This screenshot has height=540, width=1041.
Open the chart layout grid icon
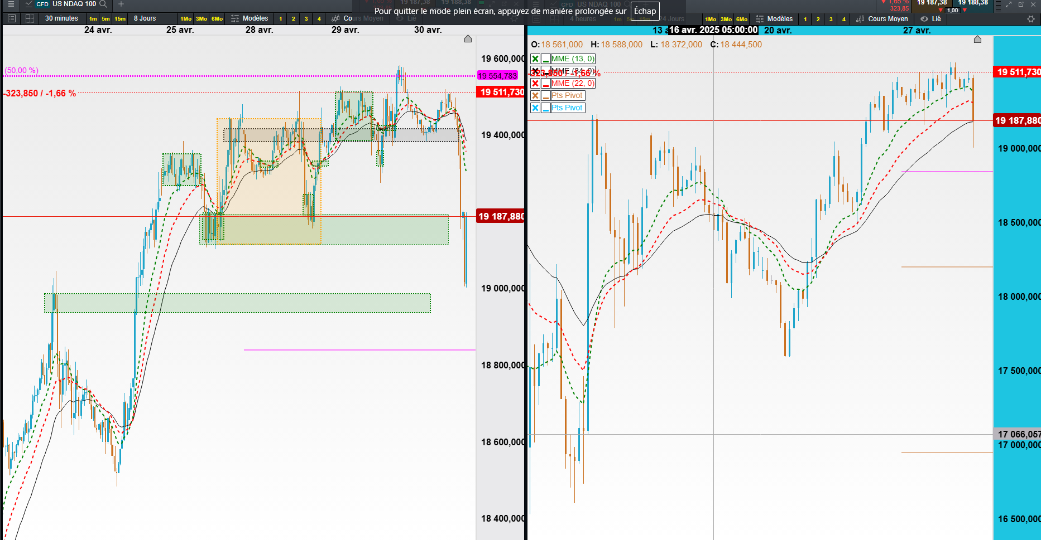tap(30, 18)
